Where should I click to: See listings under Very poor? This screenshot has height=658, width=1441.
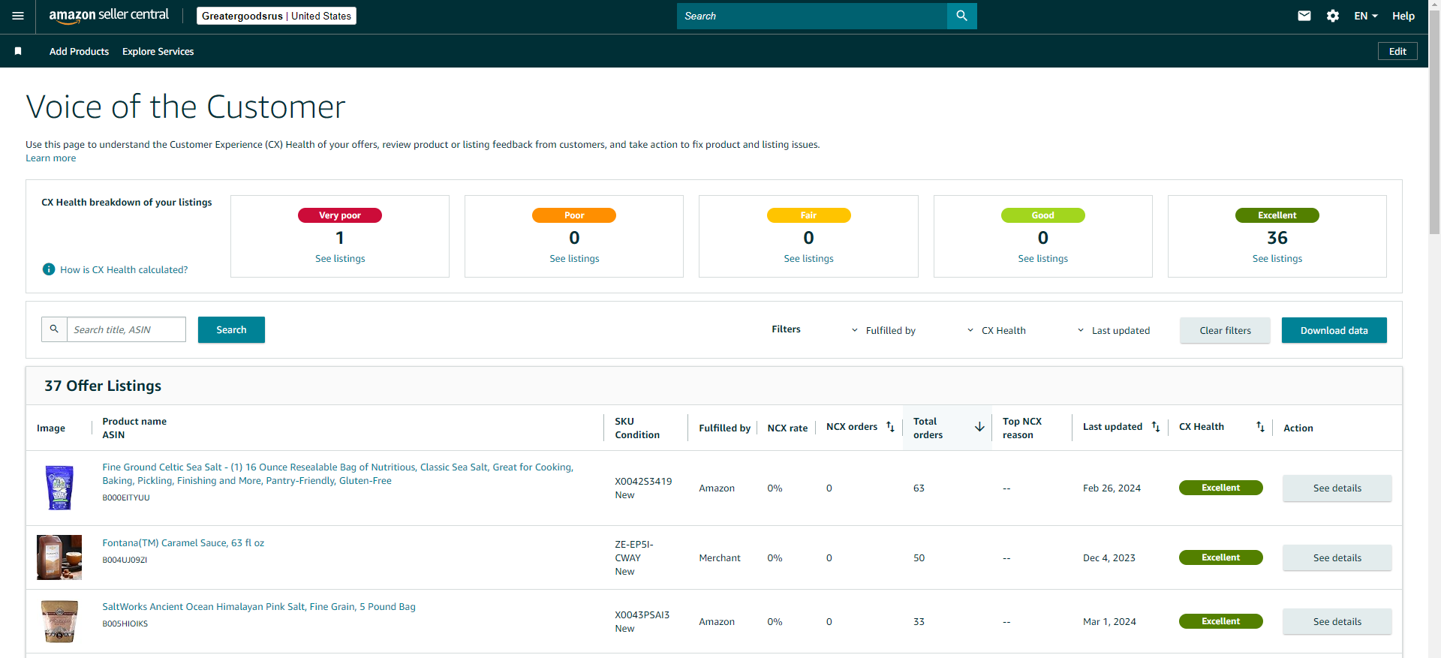(x=340, y=258)
